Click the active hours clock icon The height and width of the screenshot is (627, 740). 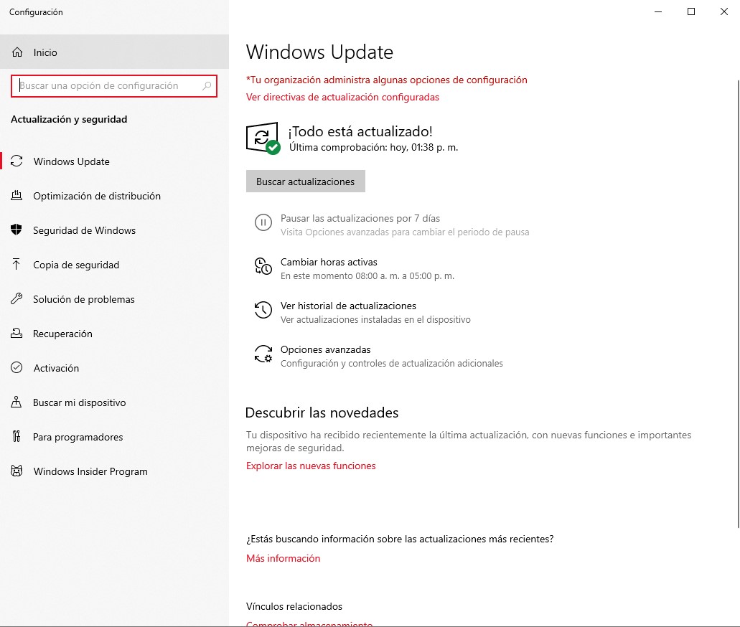coord(263,266)
